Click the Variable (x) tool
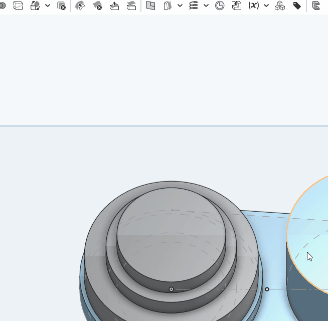Image resolution: width=328 pixels, height=321 pixels. [254, 6]
